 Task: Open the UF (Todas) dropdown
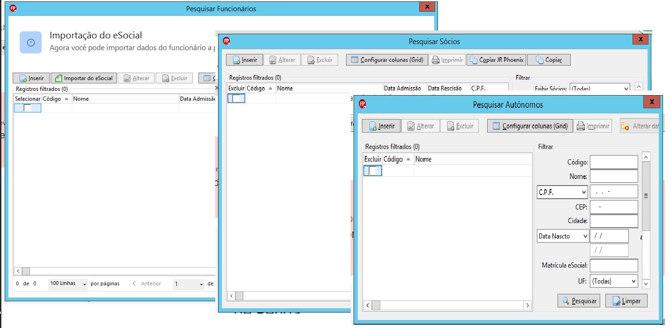(614, 281)
